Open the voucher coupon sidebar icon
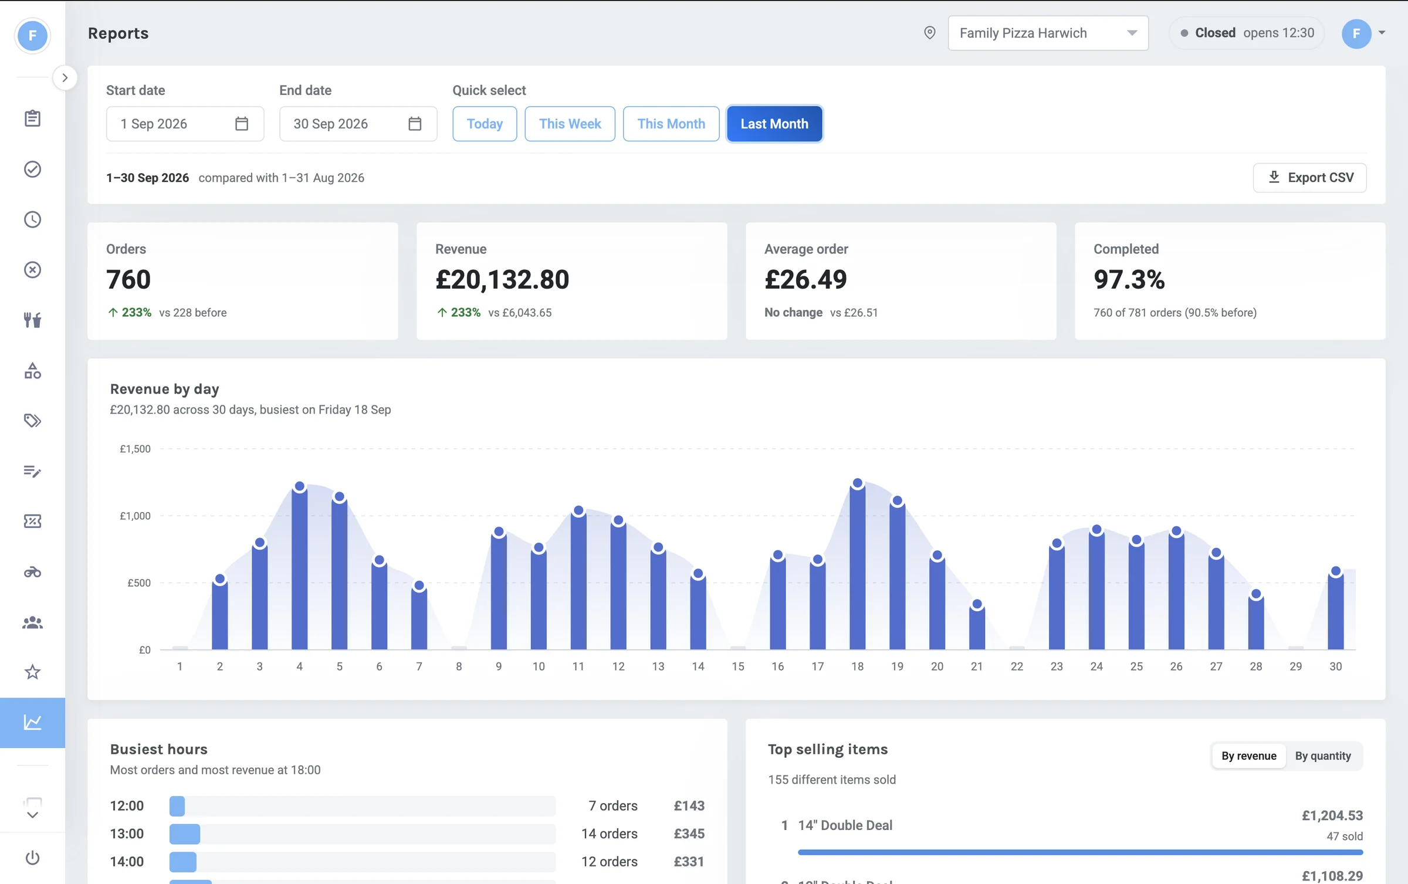The width and height of the screenshot is (1408, 884). pyautogui.click(x=32, y=521)
